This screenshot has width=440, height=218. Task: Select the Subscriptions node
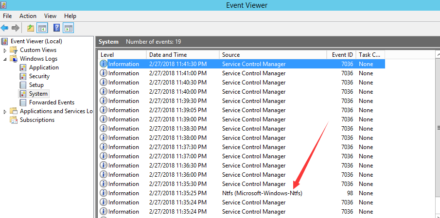click(x=37, y=120)
